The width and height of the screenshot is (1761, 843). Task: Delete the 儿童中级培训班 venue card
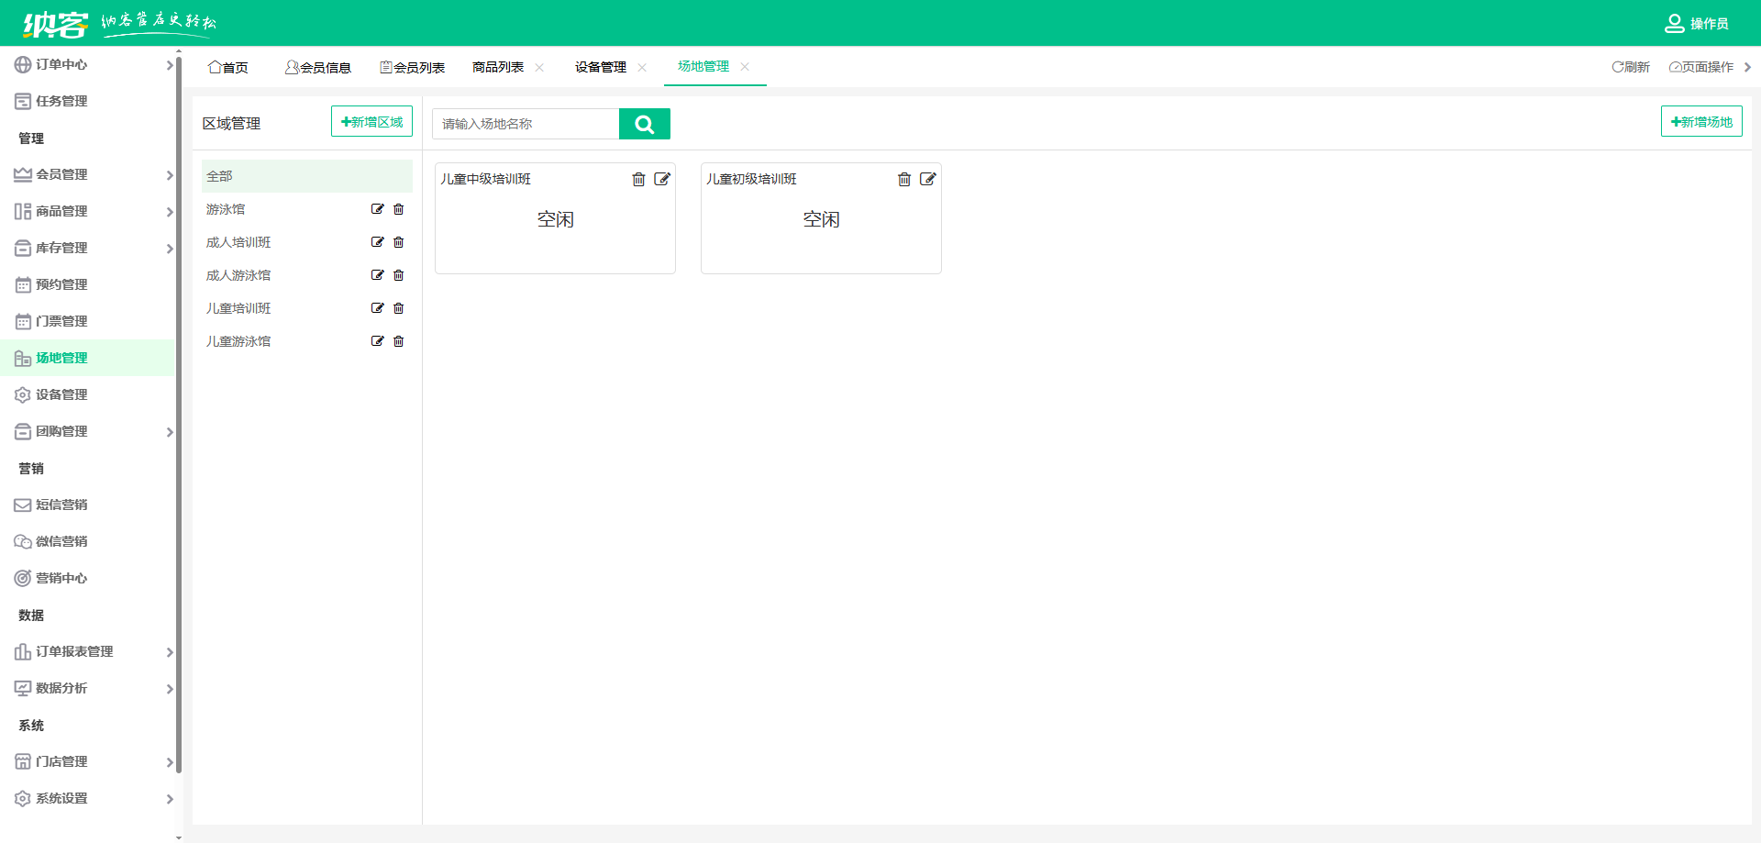coord(638,180)
